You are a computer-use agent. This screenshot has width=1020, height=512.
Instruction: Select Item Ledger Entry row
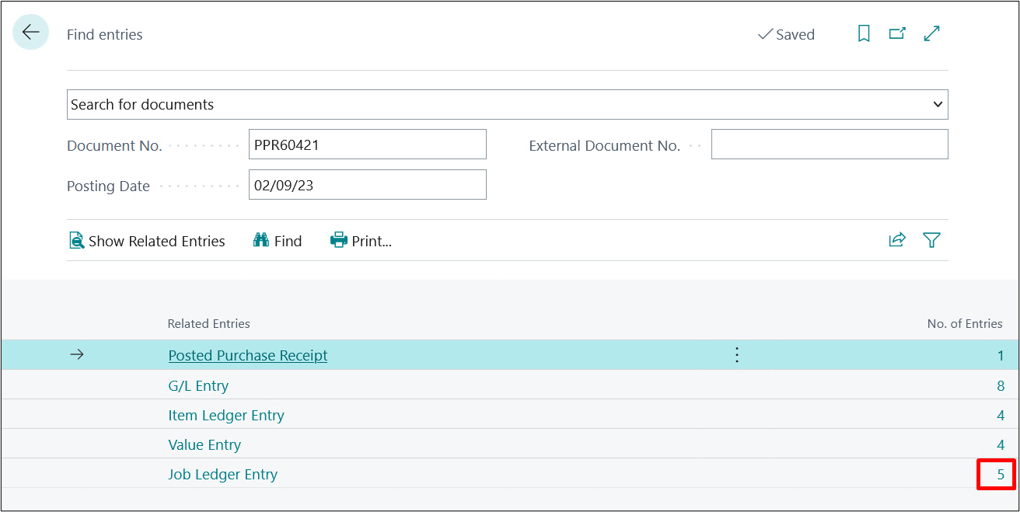226,415
